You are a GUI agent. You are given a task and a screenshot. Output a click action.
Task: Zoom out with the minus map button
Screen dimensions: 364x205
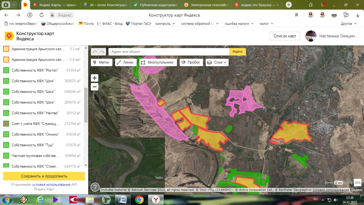pos(95,87)
